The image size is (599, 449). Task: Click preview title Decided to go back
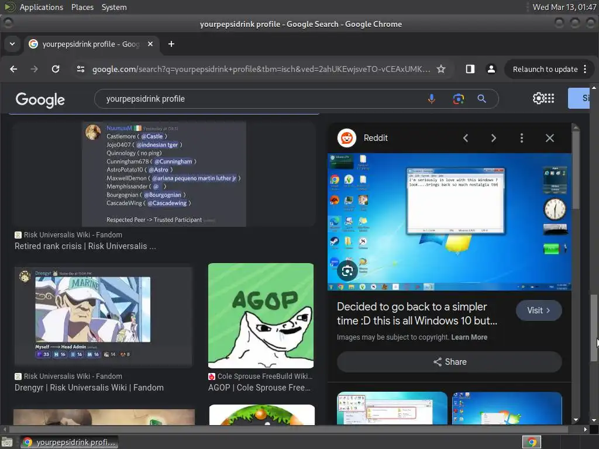point(417,313)
